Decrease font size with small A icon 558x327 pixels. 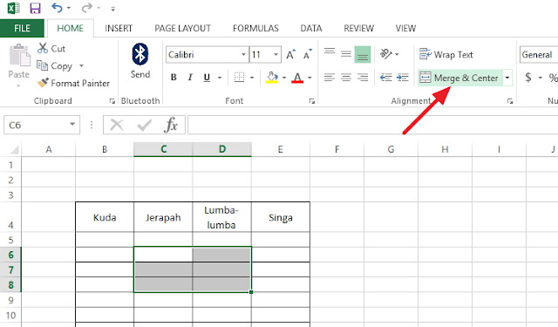coord(307,54)
